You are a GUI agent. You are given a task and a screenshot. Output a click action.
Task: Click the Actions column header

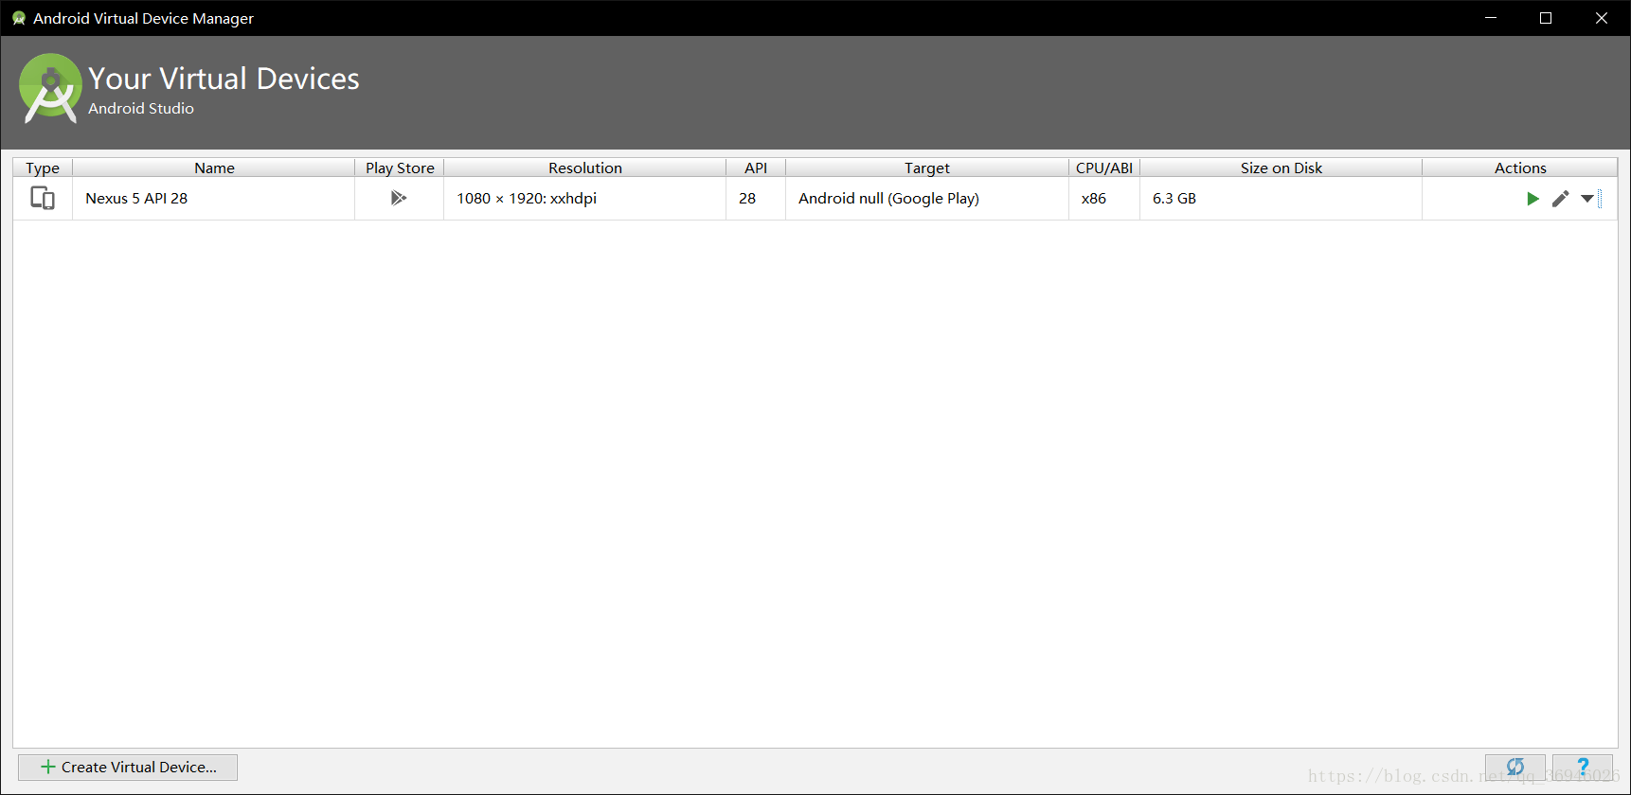(x=1520, y=168)
